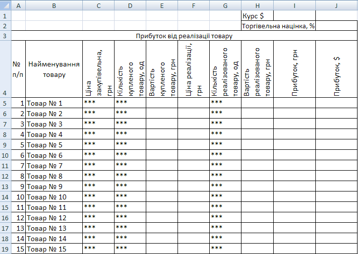
Task: Click the empty cell beside 'Торгівельна націнка, %'
Action: [337, 26]
